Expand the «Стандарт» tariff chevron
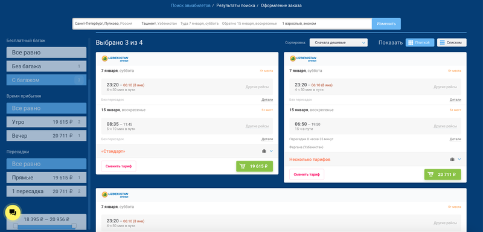This screenshot has height=232, width=483. pos(271,151)
